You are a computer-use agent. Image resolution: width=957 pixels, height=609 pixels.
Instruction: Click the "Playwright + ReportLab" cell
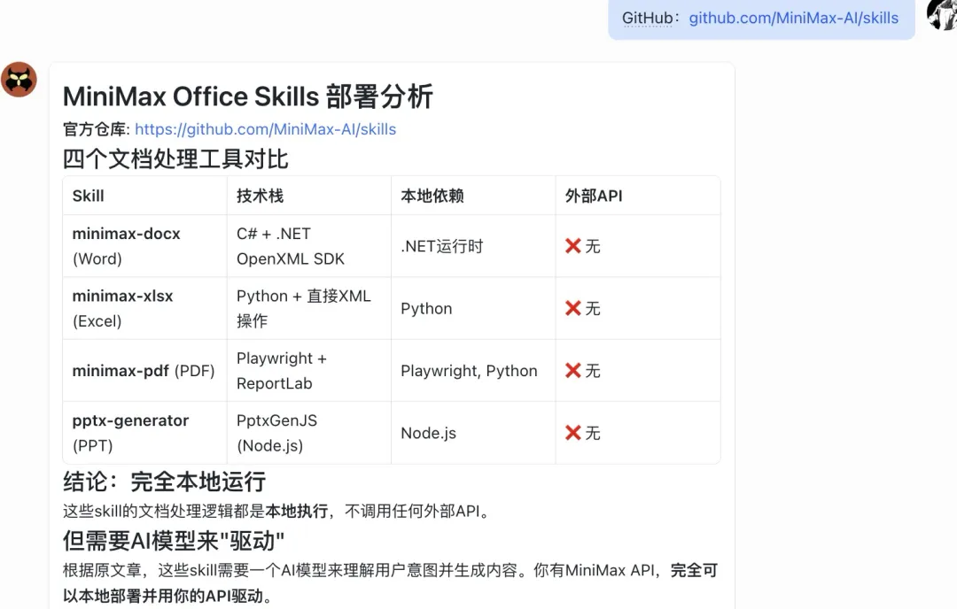pos(309,371)
